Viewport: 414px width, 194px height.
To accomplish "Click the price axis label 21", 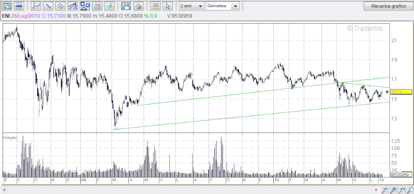I will 394,40.
